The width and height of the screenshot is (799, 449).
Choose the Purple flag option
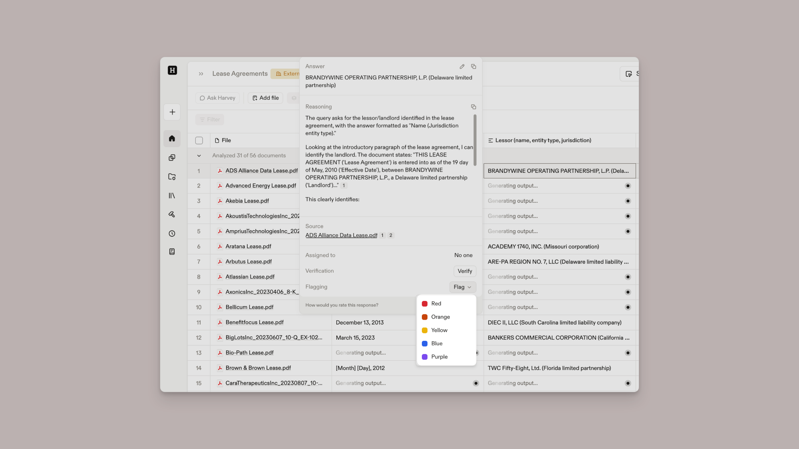pos(446,357)
